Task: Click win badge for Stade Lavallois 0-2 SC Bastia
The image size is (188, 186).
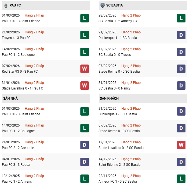Action: click(x=181, y=145)
